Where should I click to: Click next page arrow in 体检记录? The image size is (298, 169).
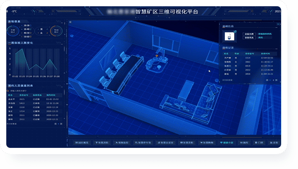coord(276,80)
